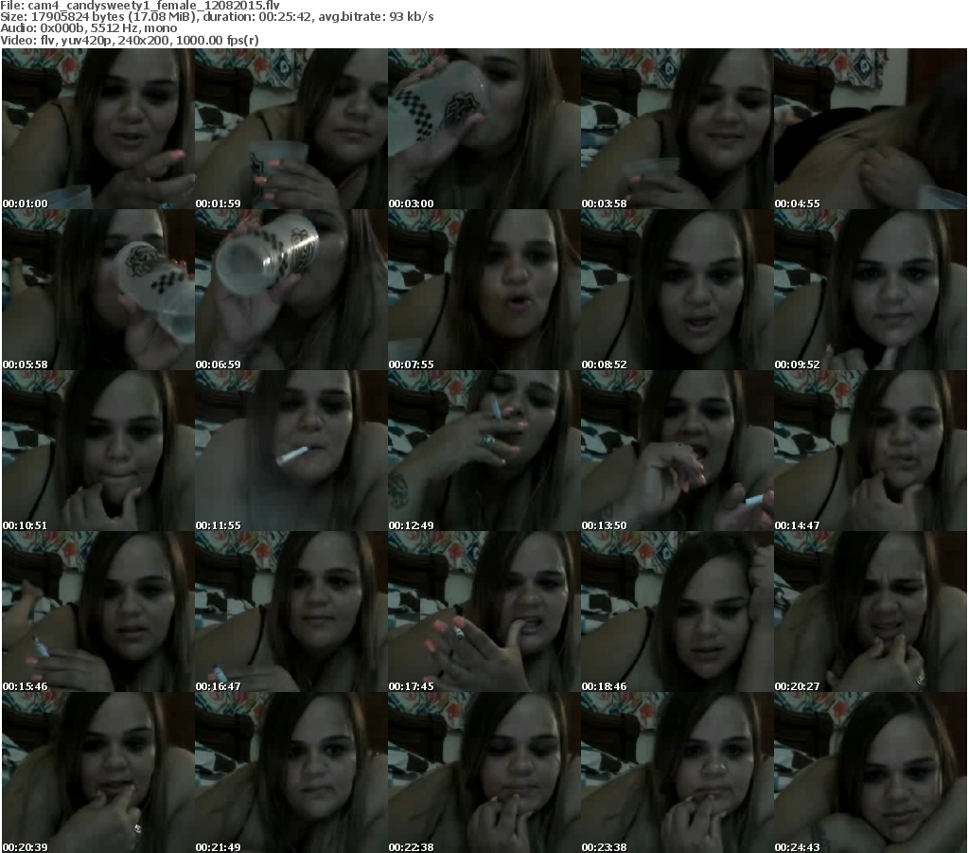Click the thumbnail stamped 00:22:38
The width and height of the screenshot is (969, 853).
tap(484, 773)
